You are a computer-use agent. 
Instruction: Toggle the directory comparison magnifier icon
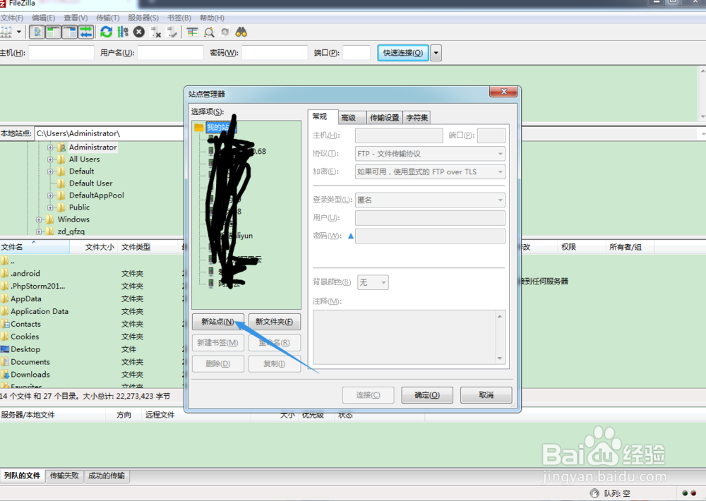pyautogui.click(x=209, y=32)
